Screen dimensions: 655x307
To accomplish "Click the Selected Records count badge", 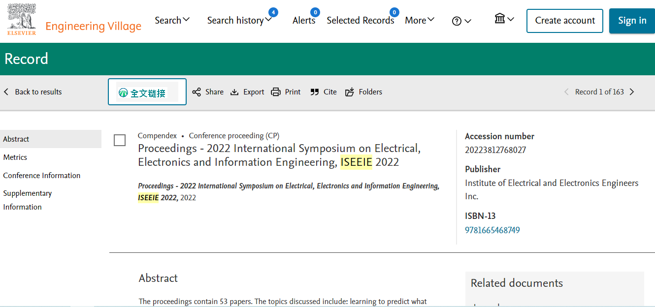I will (x=394, y=12).
